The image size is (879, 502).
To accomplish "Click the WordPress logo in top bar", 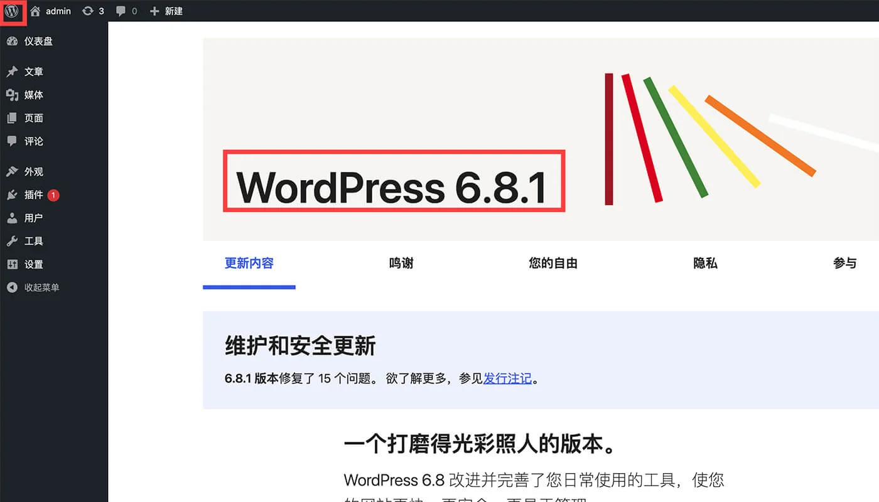I will tap(13, 11).
